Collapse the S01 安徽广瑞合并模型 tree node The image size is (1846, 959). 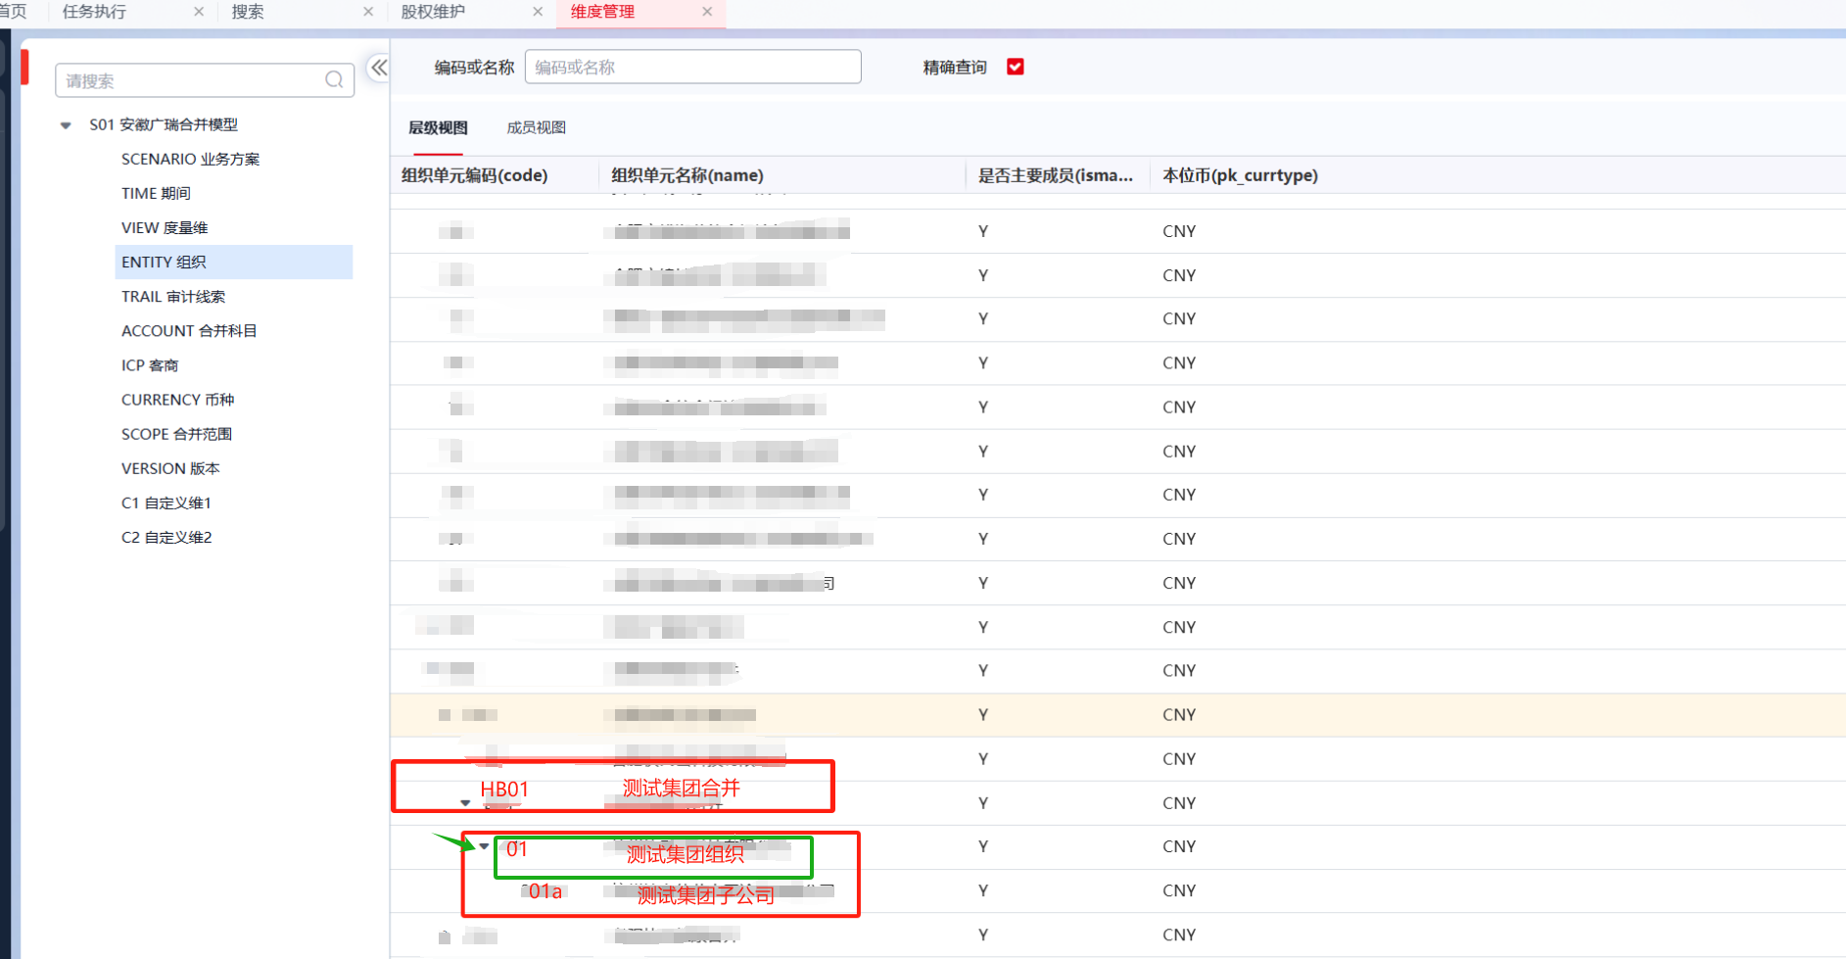click(x=66, y=125)
